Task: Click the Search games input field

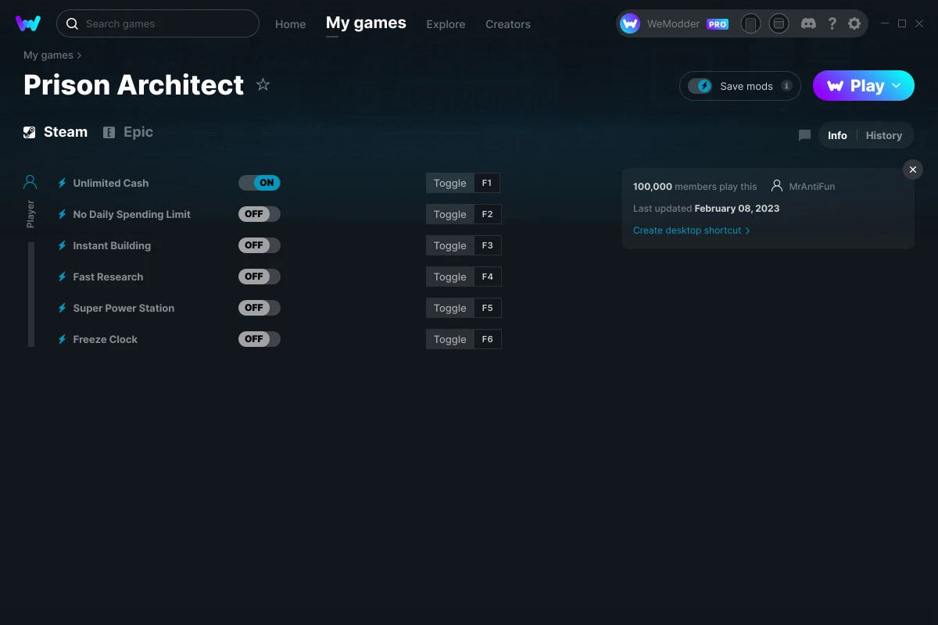Action: (158, 23)
